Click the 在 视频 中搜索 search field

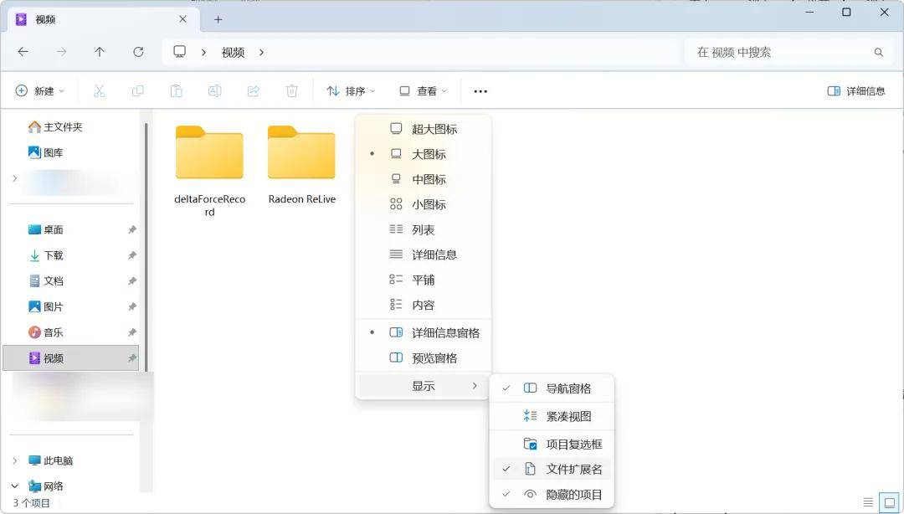pos(788,53)
